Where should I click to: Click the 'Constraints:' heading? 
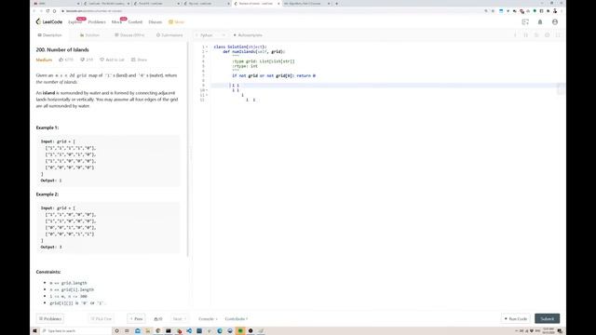tap(48, 272)
